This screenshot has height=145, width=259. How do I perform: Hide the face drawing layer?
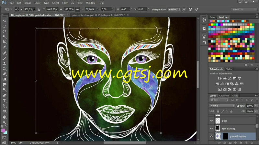(x=211, y=128)
